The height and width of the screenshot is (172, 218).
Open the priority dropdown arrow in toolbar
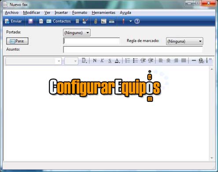coord(130,21)
